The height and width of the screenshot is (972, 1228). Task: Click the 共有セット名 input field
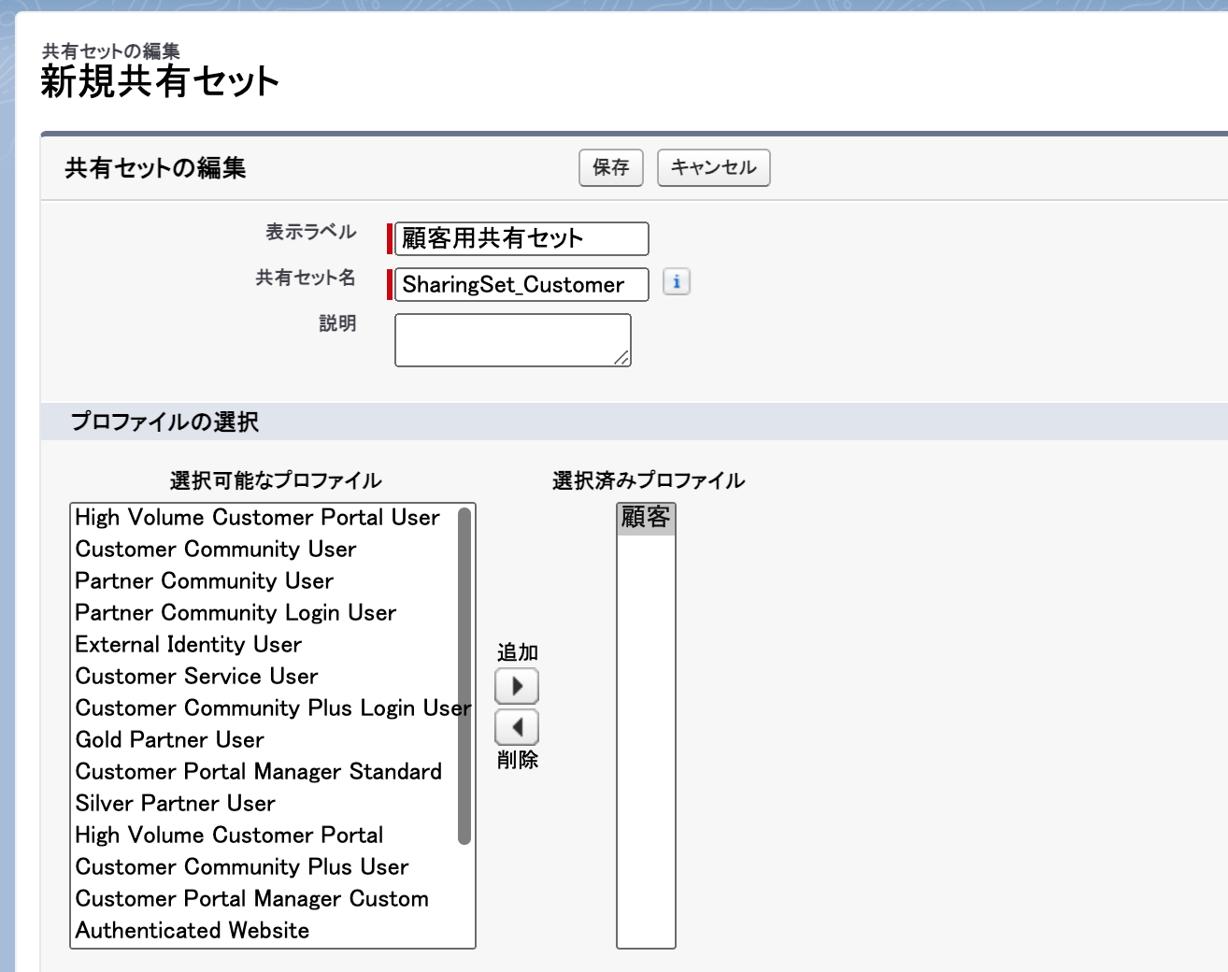tap(521, 284)
